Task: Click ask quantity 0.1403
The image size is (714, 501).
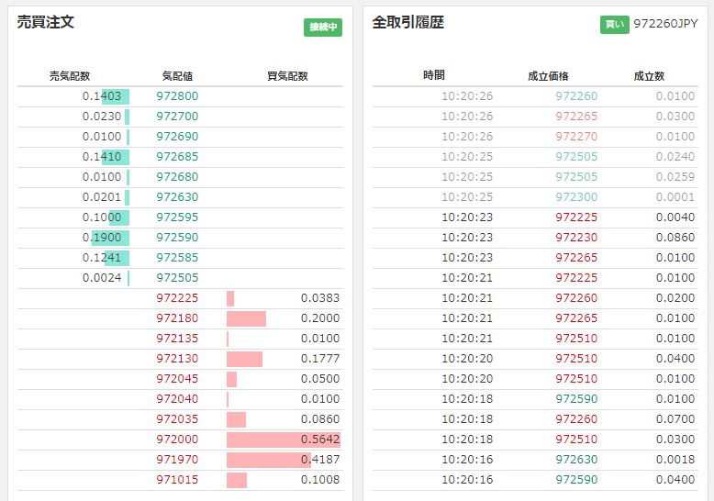Action: (x=102, y=96)
